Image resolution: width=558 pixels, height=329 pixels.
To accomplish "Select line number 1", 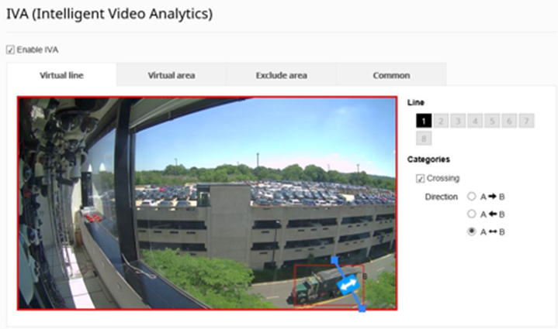I will [x=423, y=121].
